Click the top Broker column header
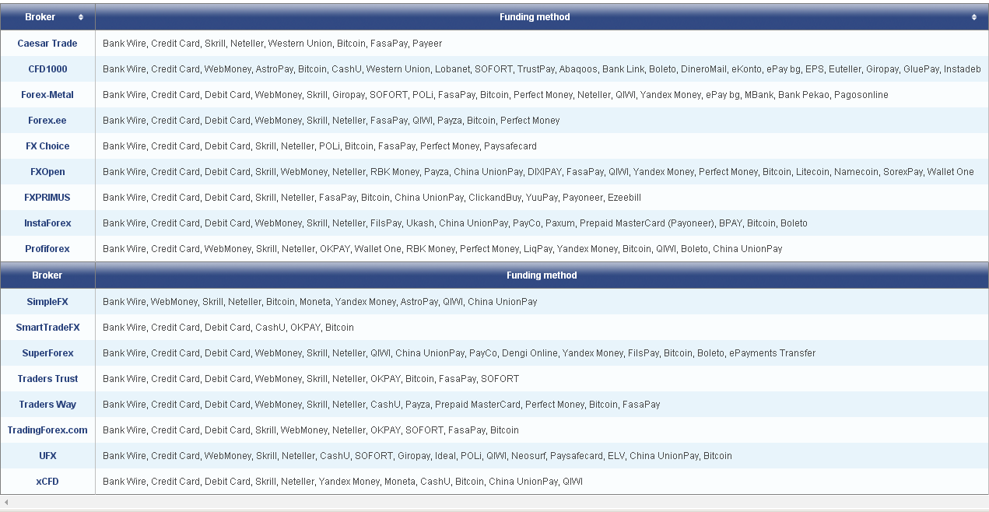The image size is (989, 512). [47, 17]
